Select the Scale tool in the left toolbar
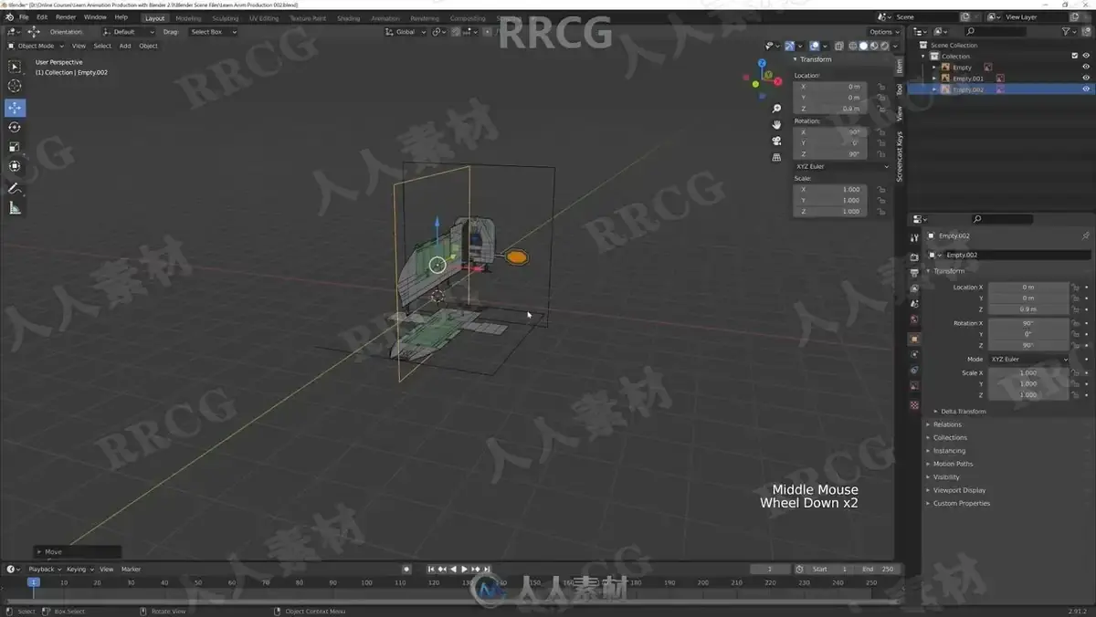The width and height of the screenshot is (1096, 617). tap(15, 147)
